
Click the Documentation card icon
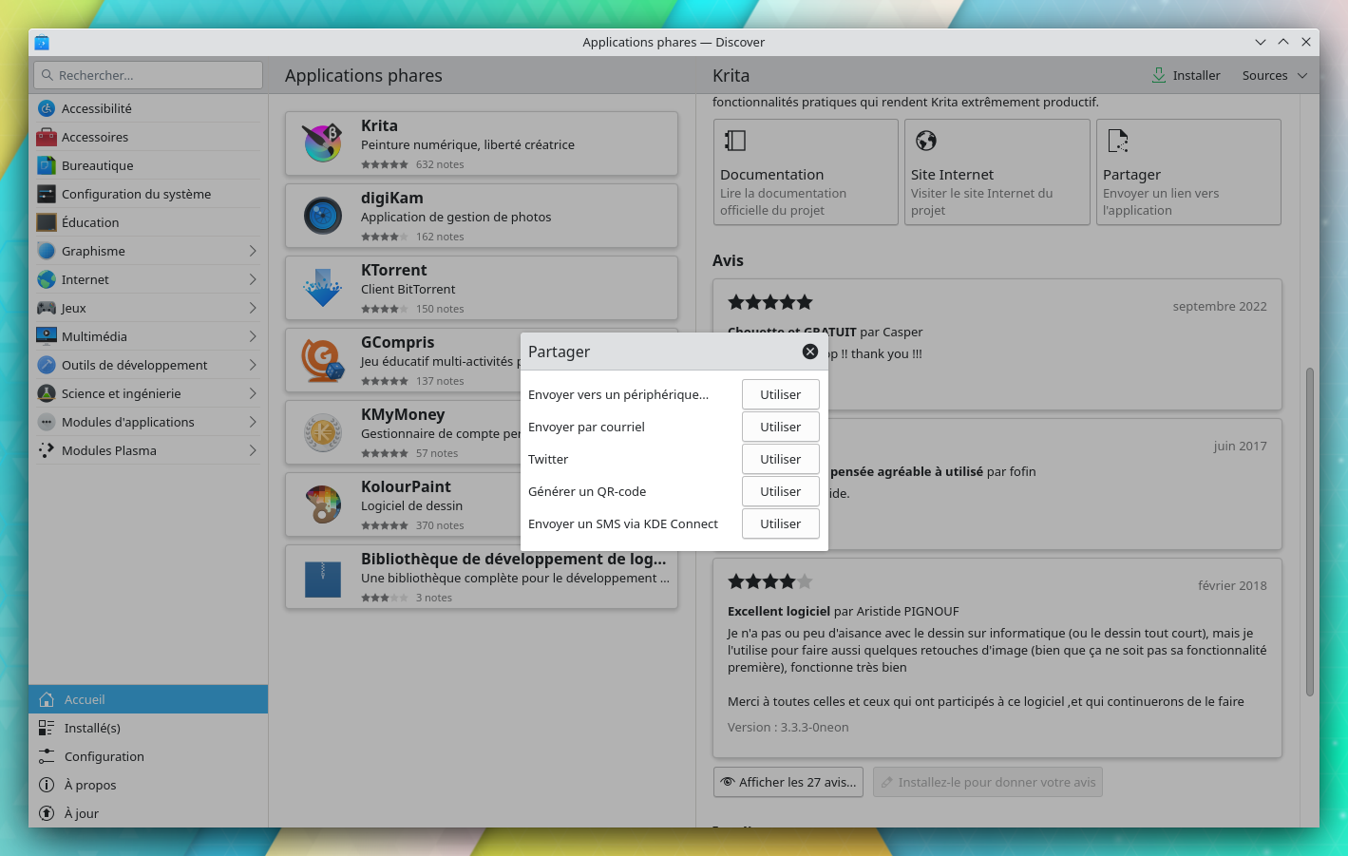(x=735, y=141)
